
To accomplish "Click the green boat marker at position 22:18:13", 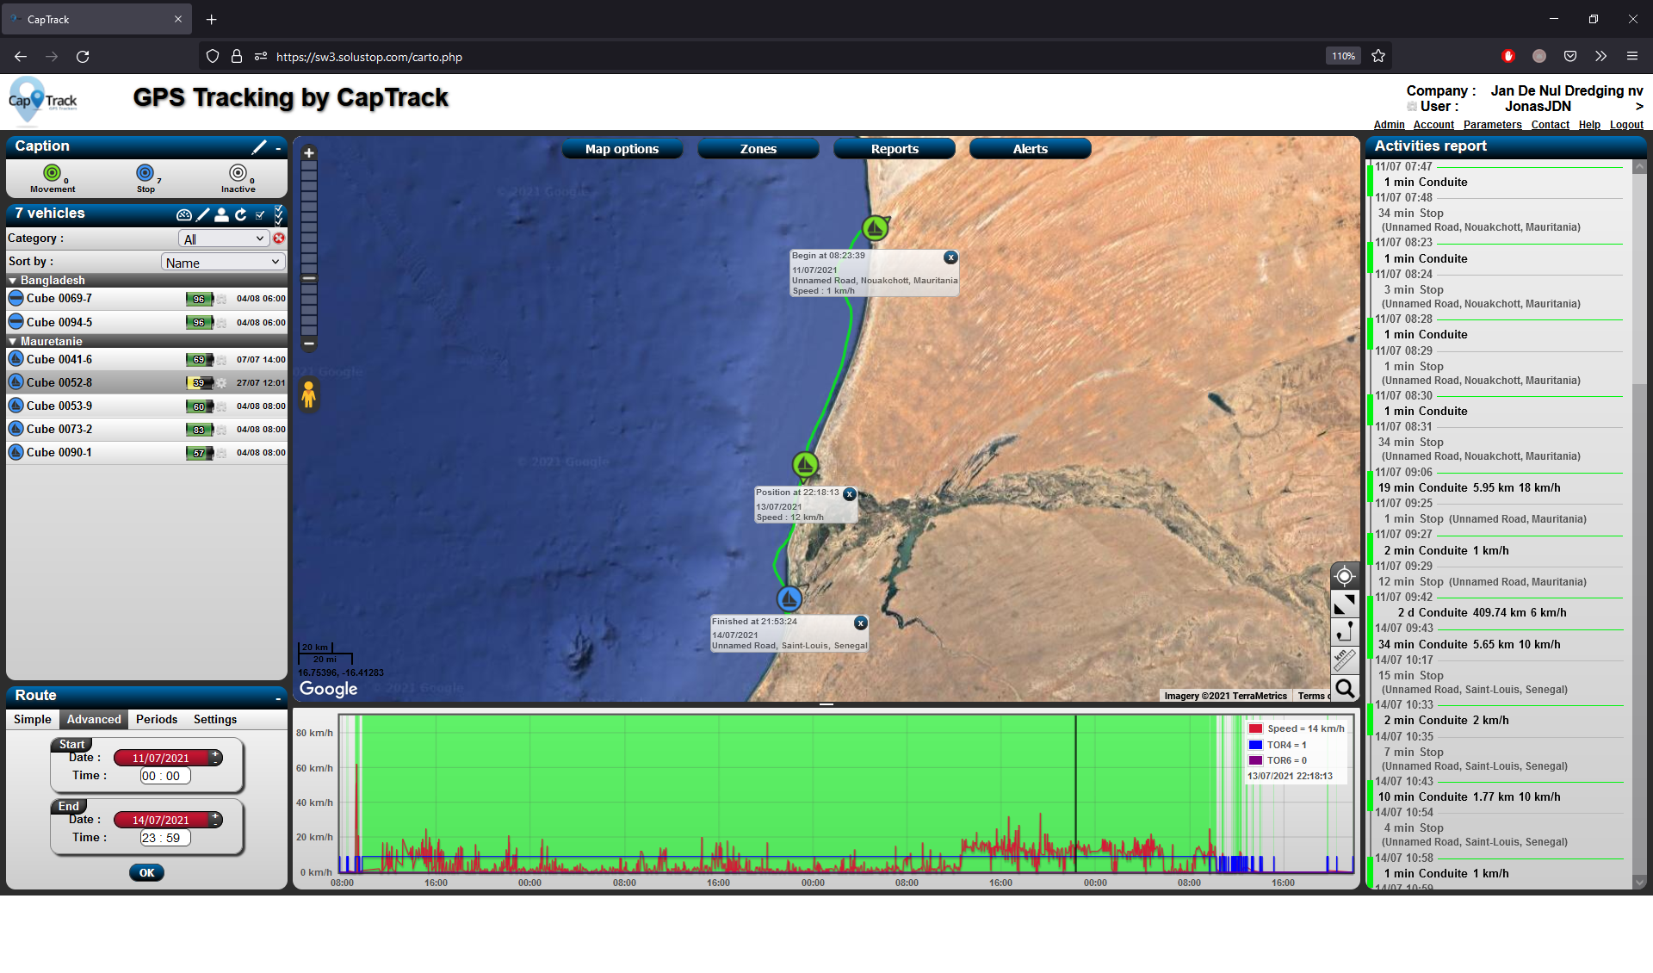I will tap(805, 465).
